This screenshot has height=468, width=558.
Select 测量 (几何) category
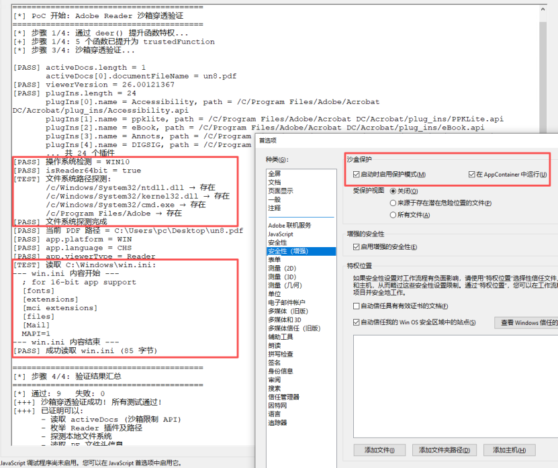coord(285,285)
